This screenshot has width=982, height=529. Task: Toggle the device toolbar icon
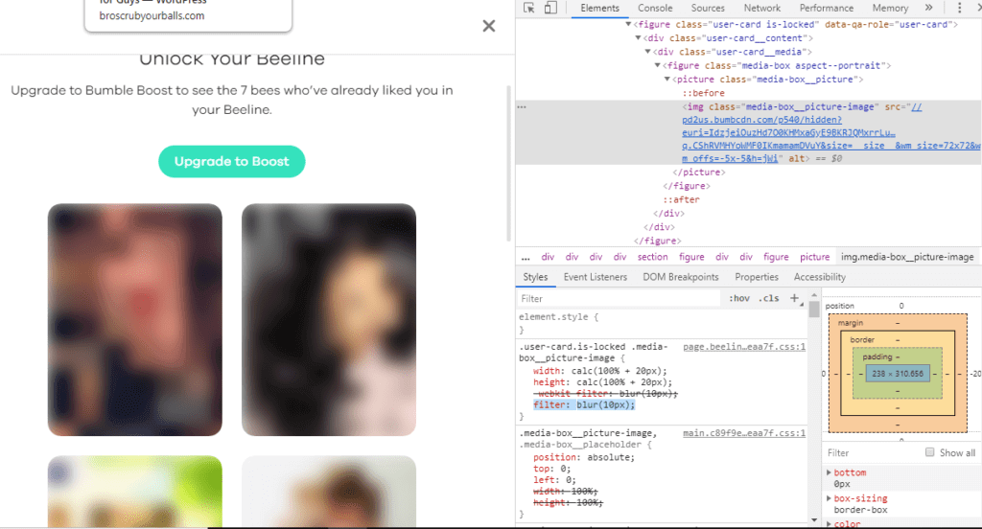(x=550, y=9)
